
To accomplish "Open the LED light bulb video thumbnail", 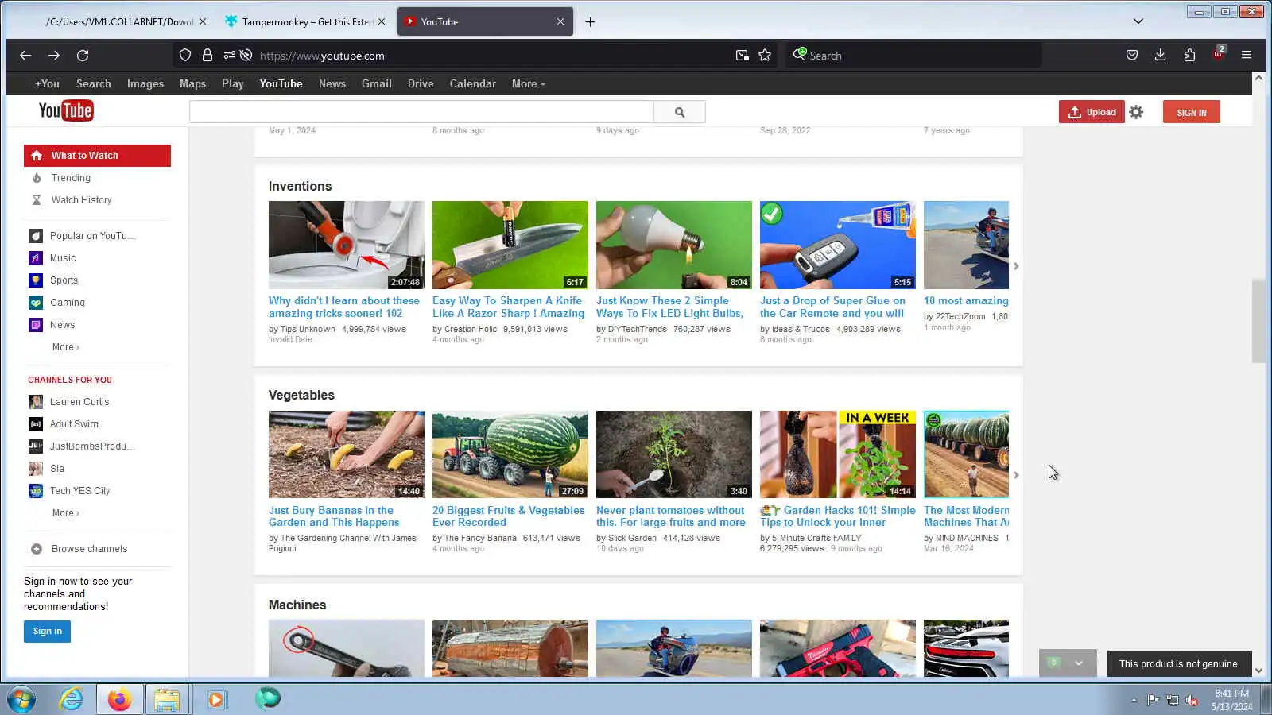I will point(674,245).
